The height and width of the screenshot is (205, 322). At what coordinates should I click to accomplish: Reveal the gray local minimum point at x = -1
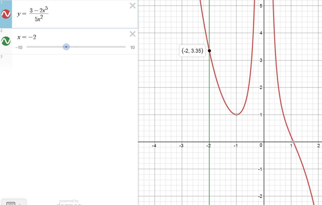tap(237, 115)
